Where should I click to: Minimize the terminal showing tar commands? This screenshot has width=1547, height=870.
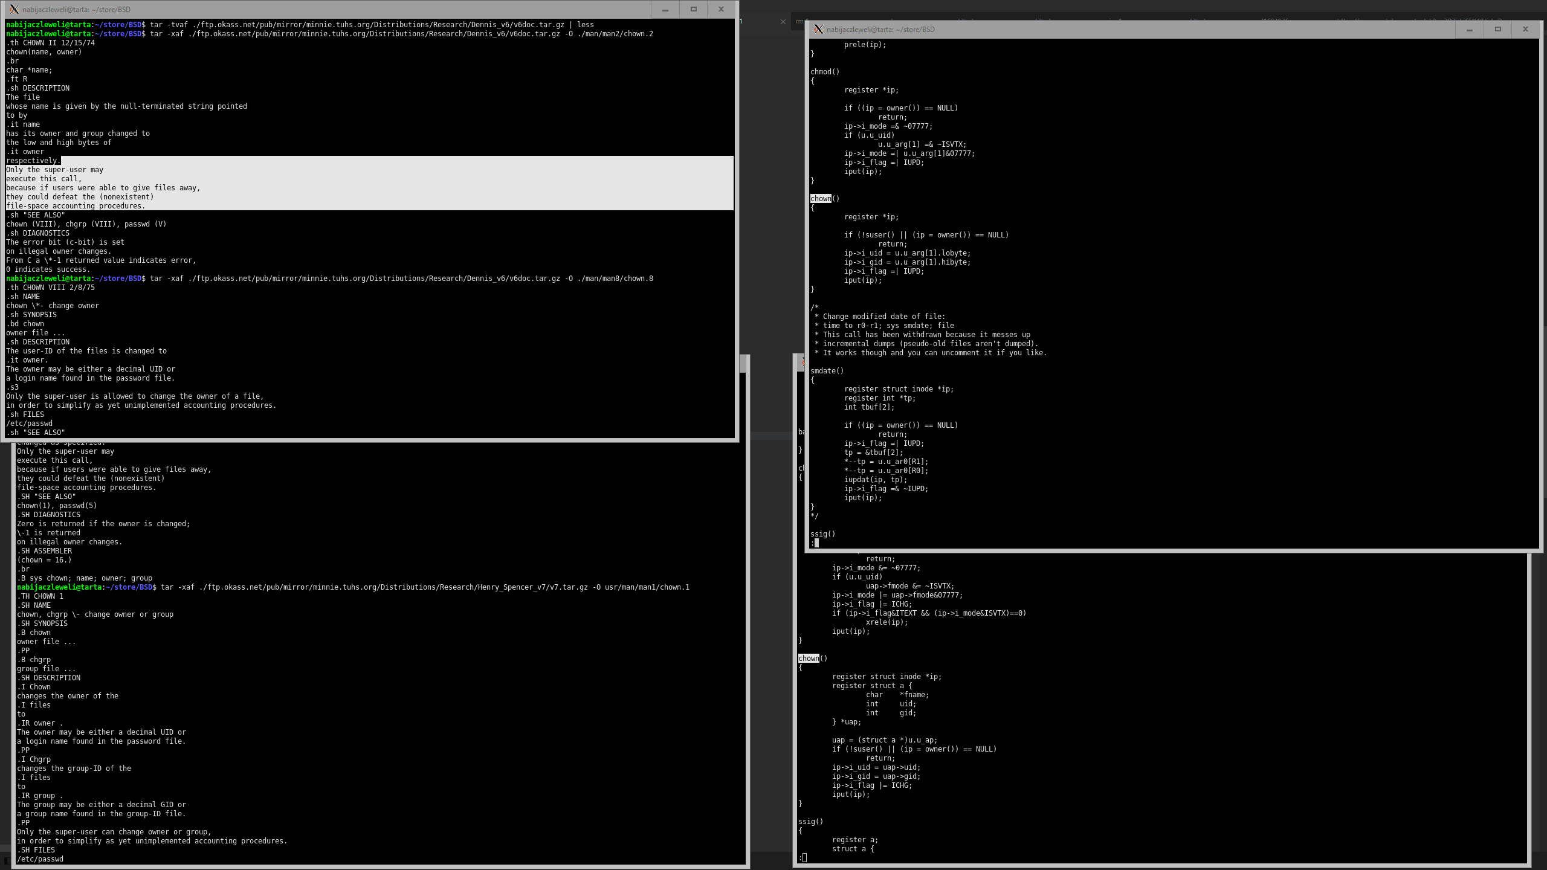(665, 9)
